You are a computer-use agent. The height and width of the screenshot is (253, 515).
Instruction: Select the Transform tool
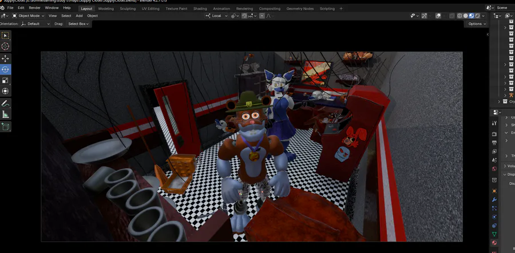tap(5, 91)
